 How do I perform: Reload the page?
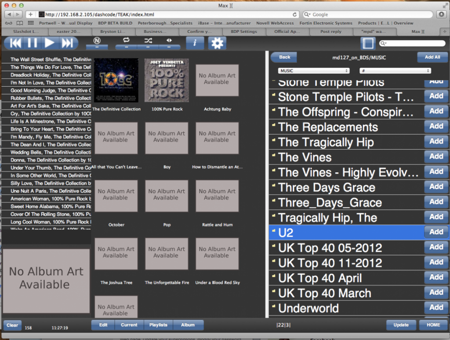pyautogui.click(x=295, y=15)
